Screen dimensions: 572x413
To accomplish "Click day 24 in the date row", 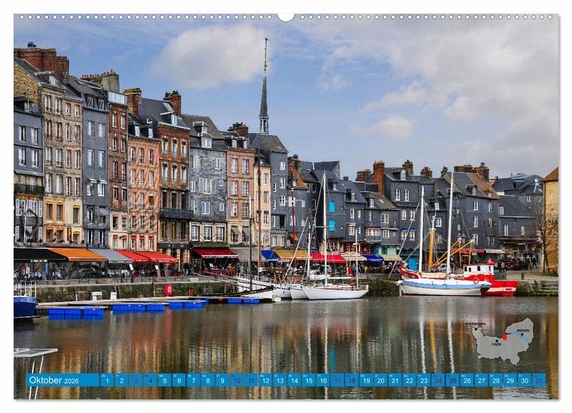I will pos(438,380).
